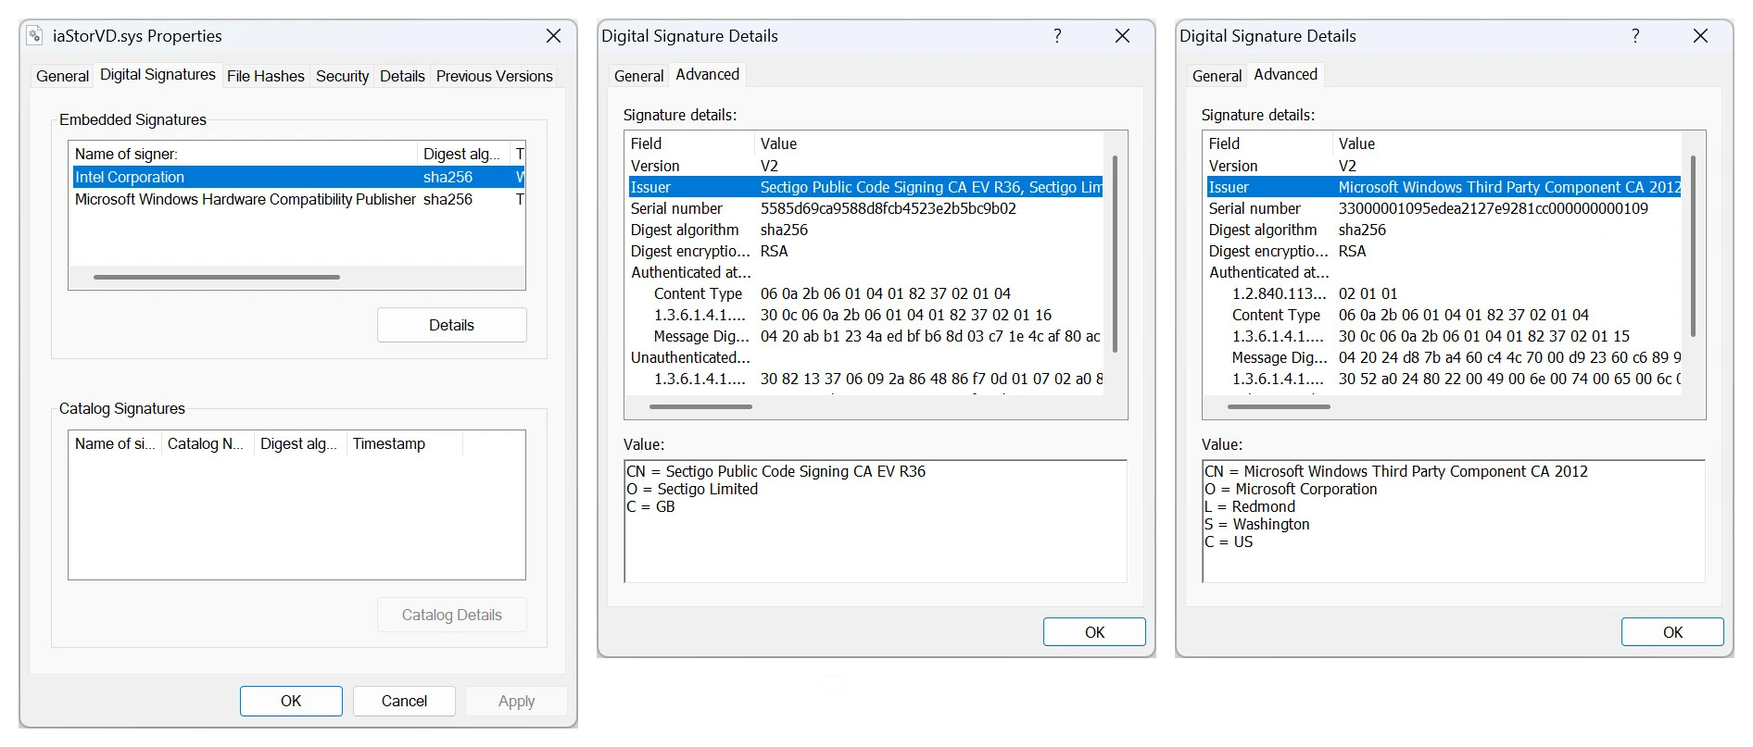The height and width of the screenshot is (747, 1753).
Task: Click the Embedded Signatures horizontal scrollbar
Action: pos(217,277)
